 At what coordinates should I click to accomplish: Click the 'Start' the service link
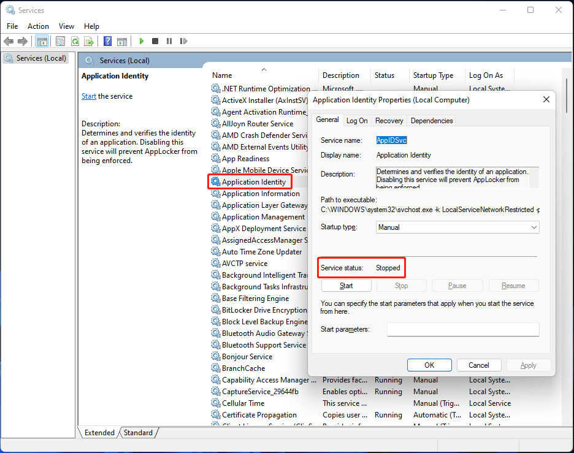click(89, 96)
